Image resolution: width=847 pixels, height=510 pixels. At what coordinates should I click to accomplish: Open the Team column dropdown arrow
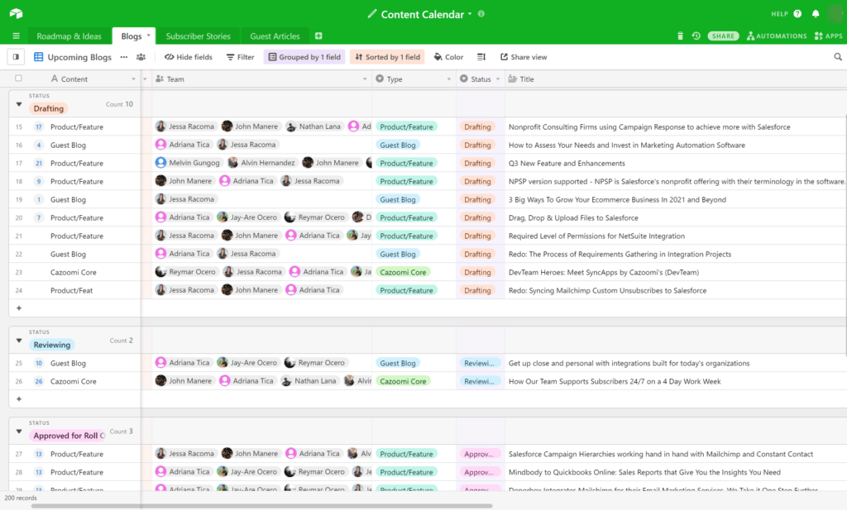click(x=365, y=79)
